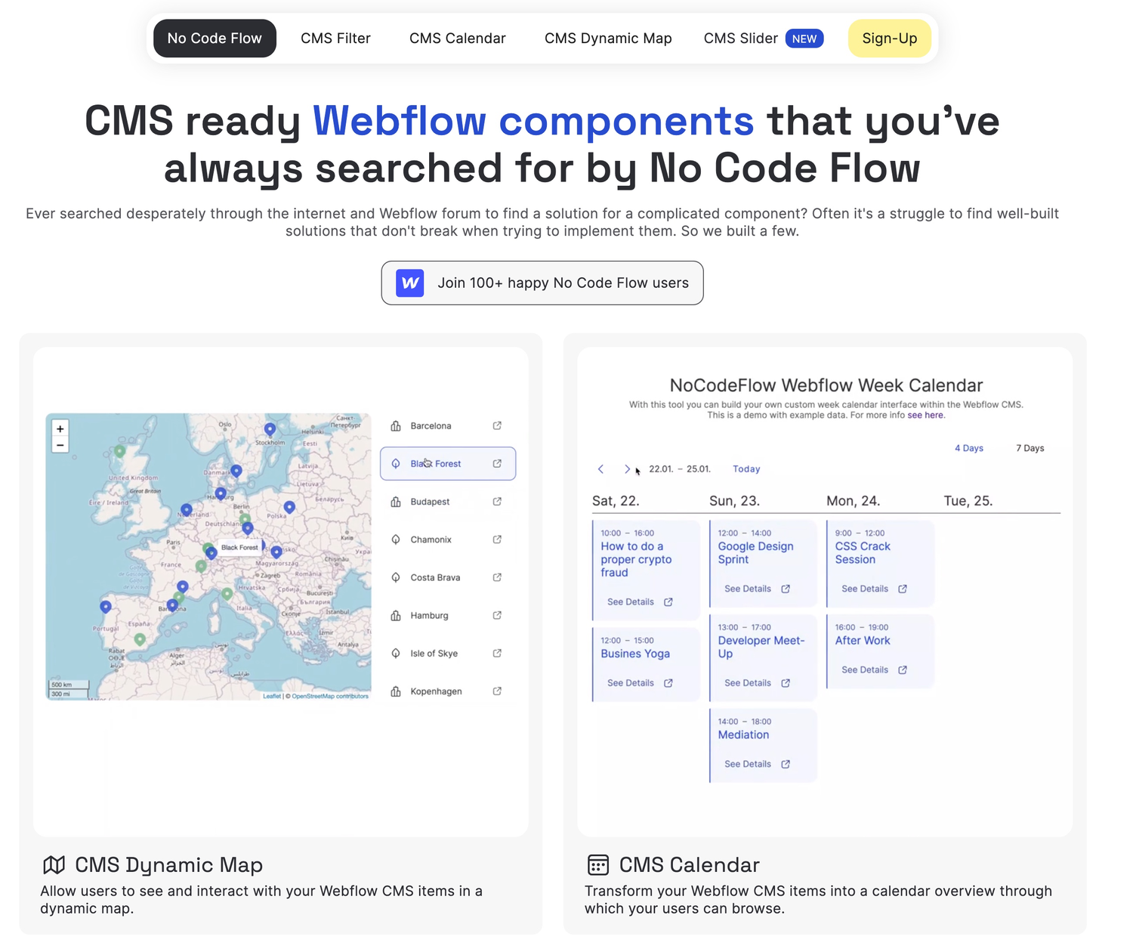The width and height of the screenshot is (1133, 946).
Task: Open external link icon for Costa Brava
Action: [497, 577]
